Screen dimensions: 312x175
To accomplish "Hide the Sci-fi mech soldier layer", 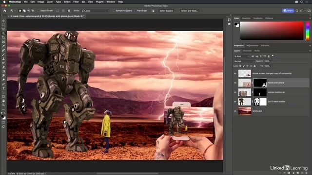I will tap(235, 102).
